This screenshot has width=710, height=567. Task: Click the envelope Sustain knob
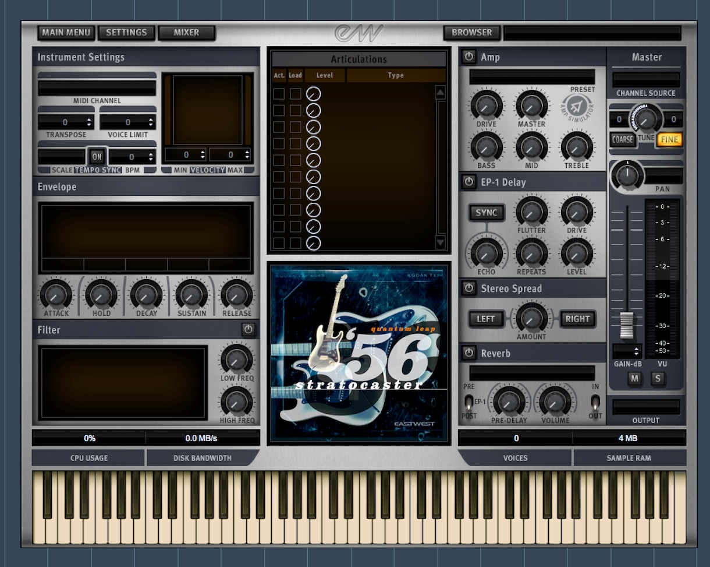tap(191, 294)
